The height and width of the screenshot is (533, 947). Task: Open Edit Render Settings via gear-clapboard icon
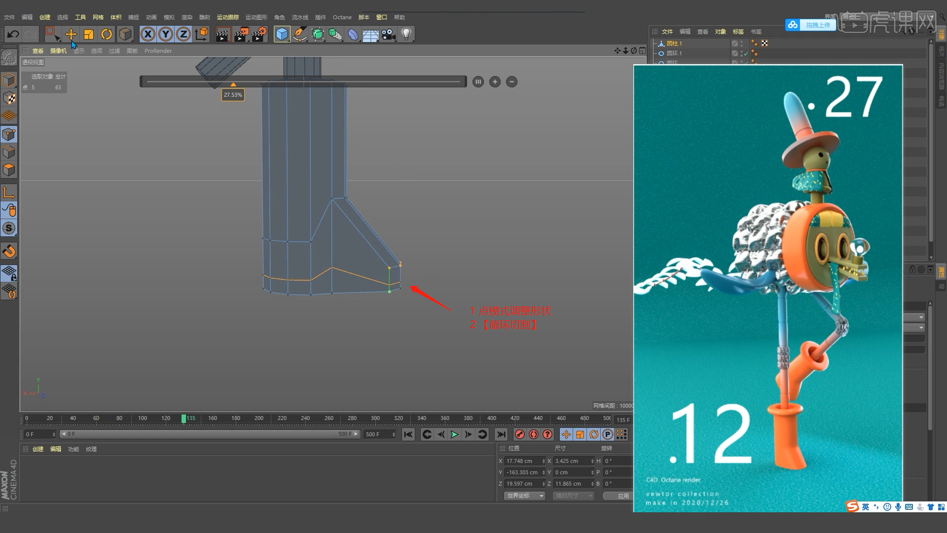tap(259, 34)
